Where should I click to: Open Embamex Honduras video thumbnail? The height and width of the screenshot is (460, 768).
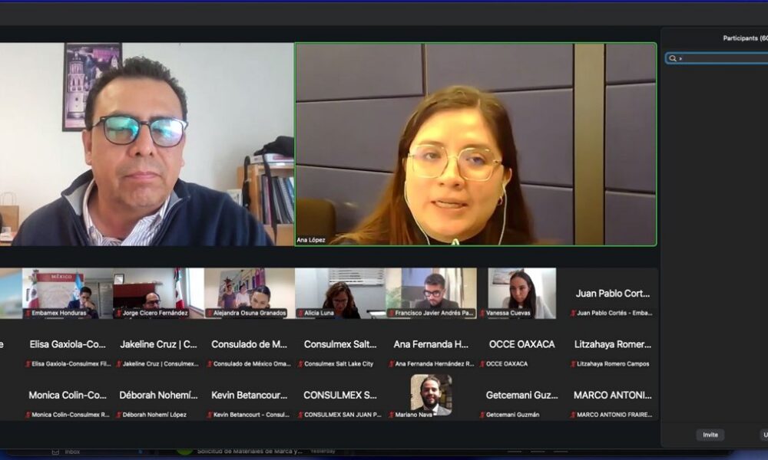[x=68, y=294]
